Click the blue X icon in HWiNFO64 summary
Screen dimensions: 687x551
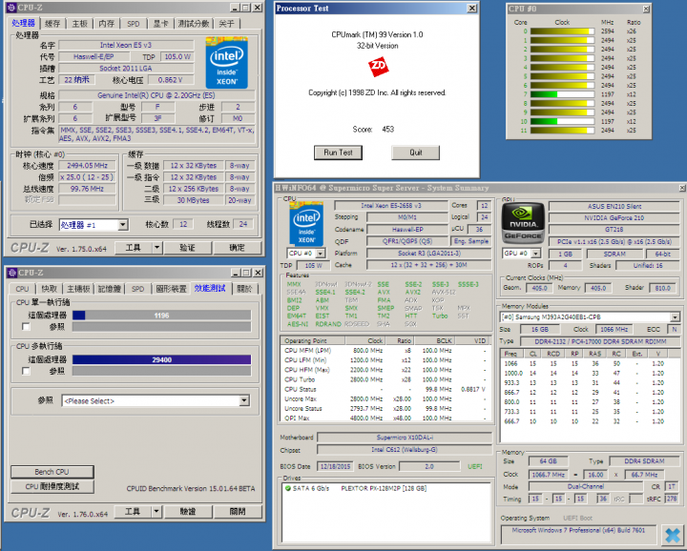672,536
